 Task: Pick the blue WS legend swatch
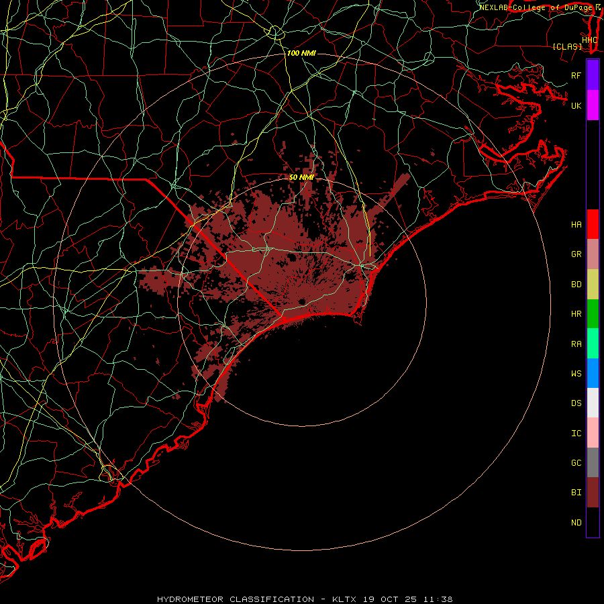pyautogui.click(x=593, y=373)
